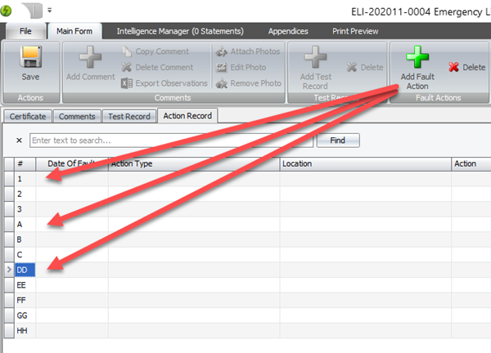
Task: Open quick access toolbar dropdown arrow
Action: [49, 10]
